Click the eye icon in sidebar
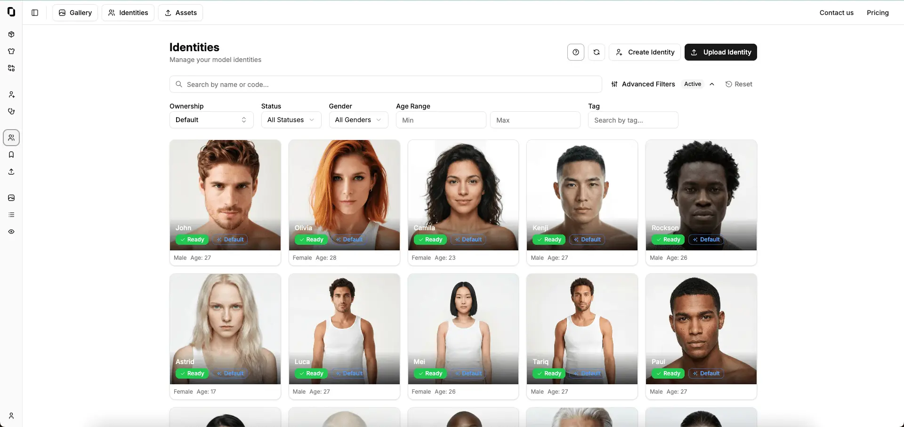 click(11, 232)
